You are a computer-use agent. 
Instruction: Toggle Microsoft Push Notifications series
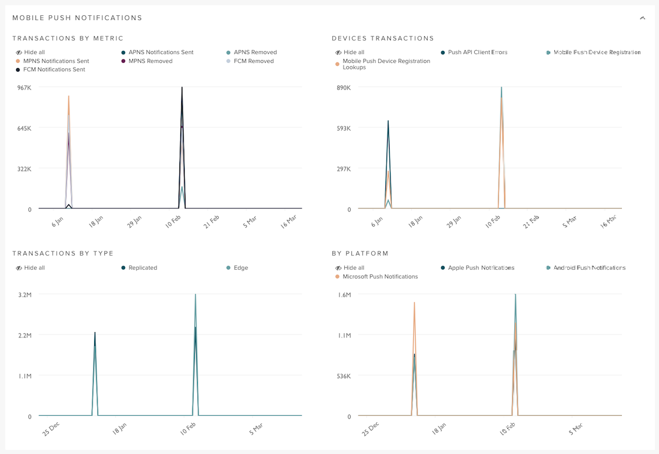pyautogui.click(x=376, y=276)
